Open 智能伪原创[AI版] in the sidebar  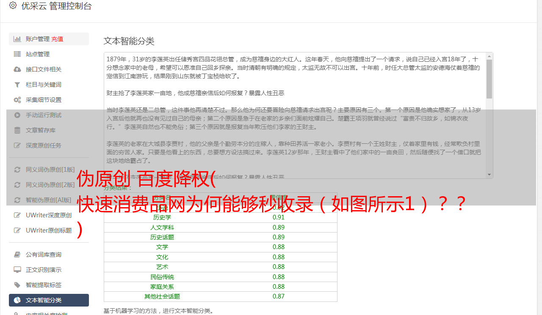coord(49,200)
